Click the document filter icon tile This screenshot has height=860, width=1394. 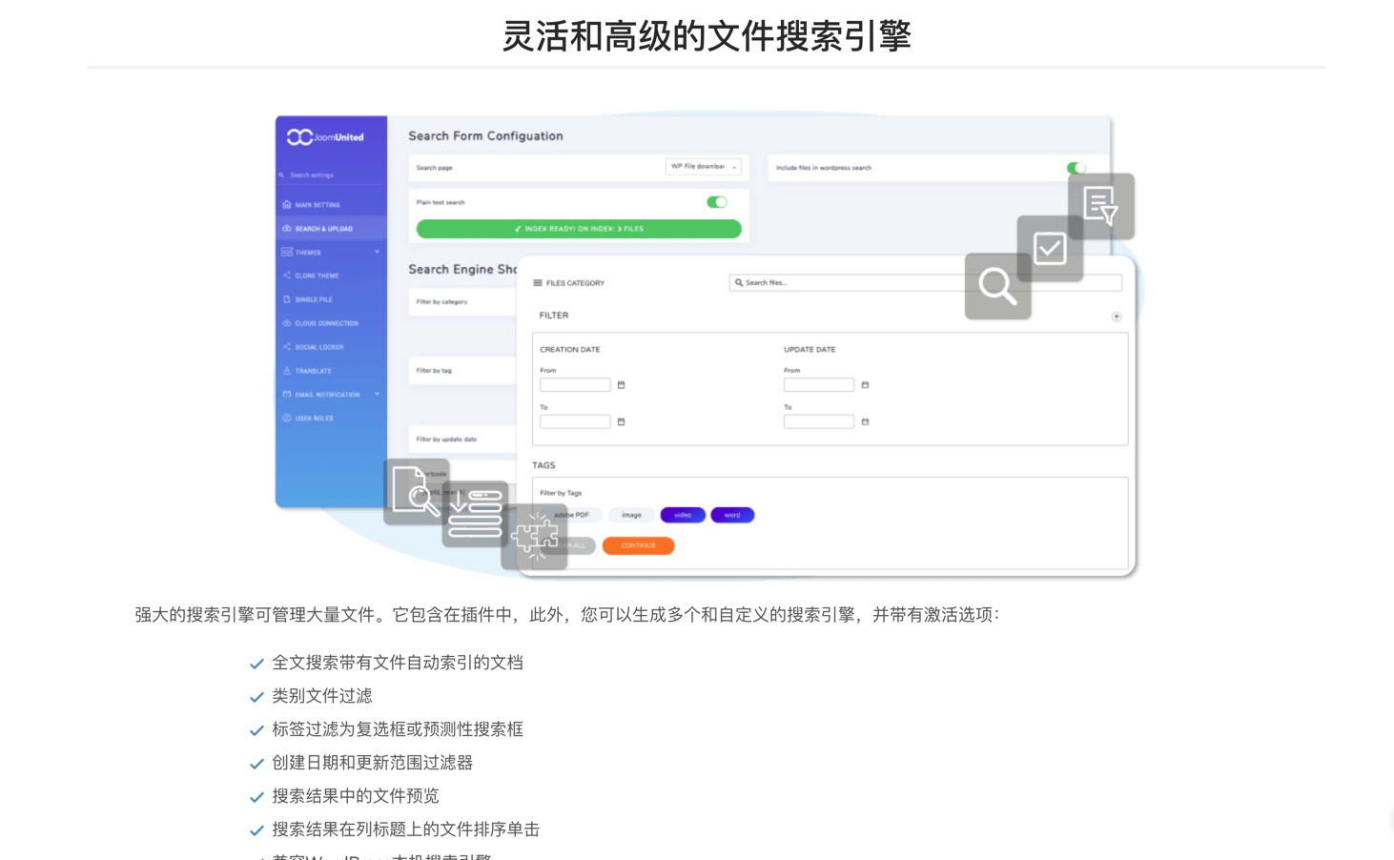[1101, 206]
